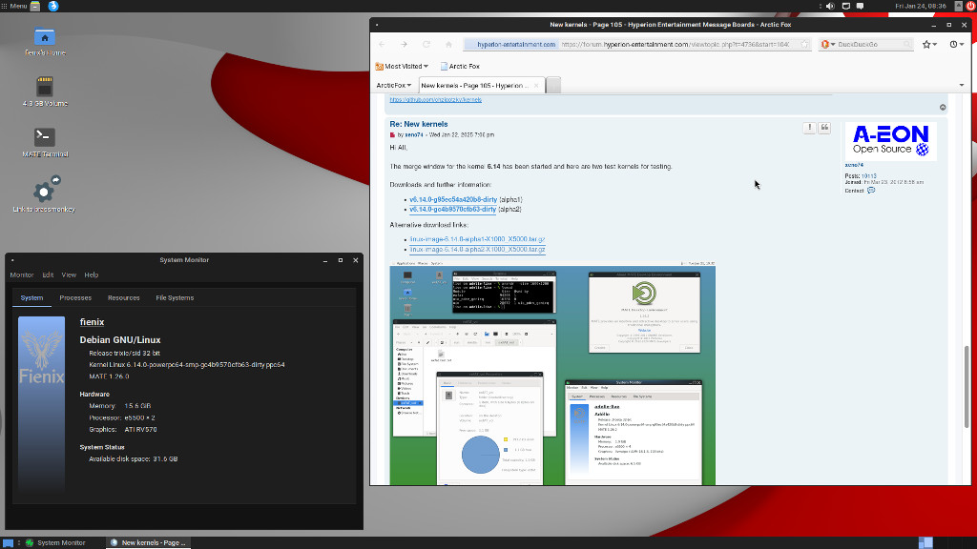
Task: Open the list all tabs dropdown arrow
Action: 962,85
